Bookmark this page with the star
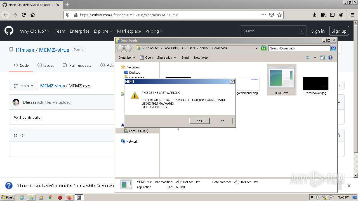Viewport: 358px width, 201px height. click(x=279, y=15)
